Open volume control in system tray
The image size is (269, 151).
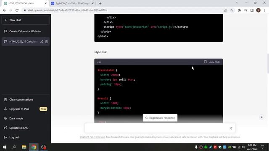pos(243,147)
